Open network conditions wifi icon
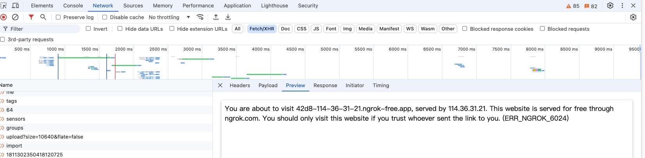Viewport: 645px width, 158px height. [200, 17]
